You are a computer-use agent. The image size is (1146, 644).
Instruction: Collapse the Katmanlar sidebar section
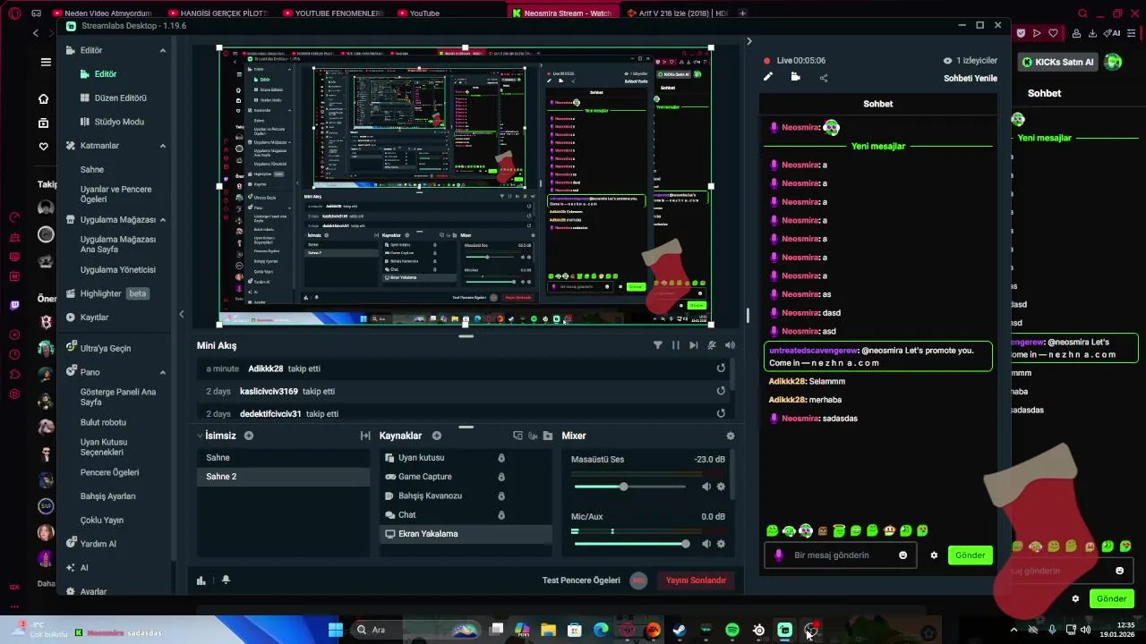click(x=163, y=146)
